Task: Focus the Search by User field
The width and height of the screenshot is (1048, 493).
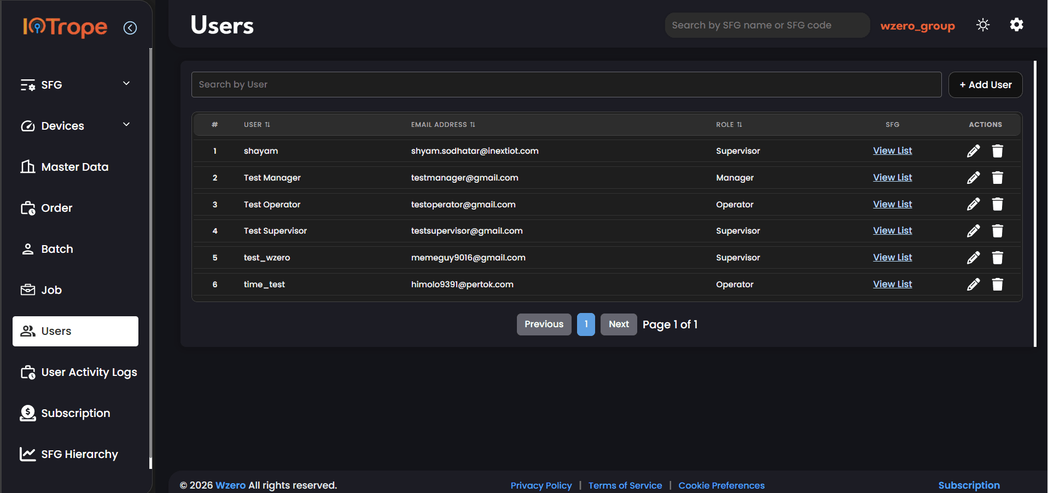Action: [x=566, y=85]
